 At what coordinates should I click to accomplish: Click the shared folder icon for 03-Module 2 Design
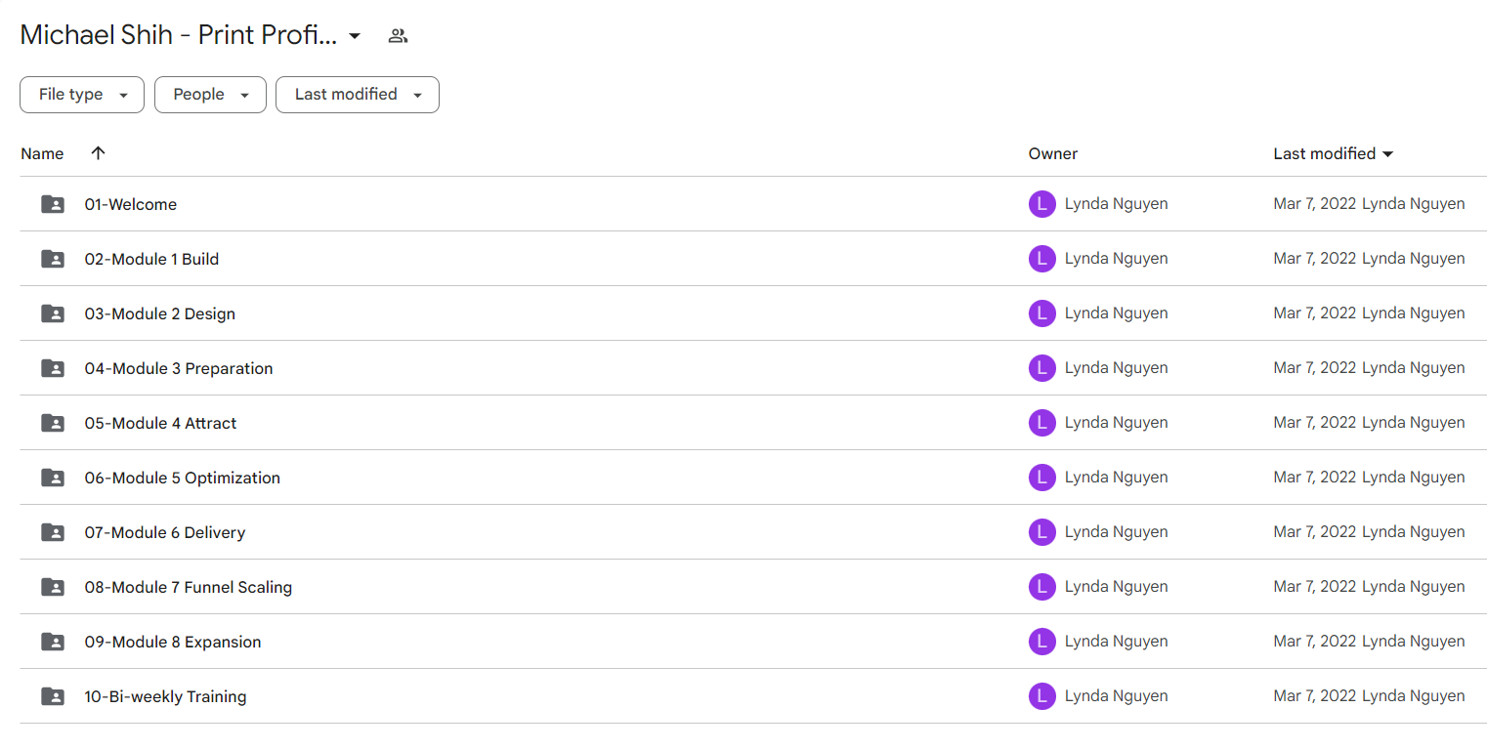point(53,313)
